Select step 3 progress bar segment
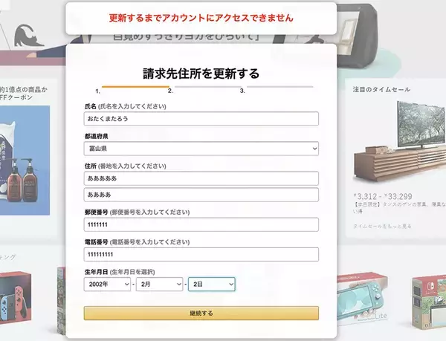446x341 pixels. point(280,87)
